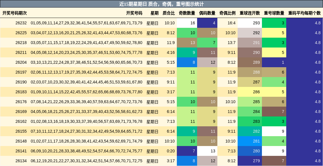Select issue number 26211
Image resolution: width=323 pixels, height=166 pixels.
click(21, 53)
